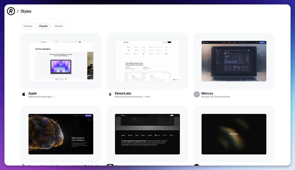Click the circled R logo icon
This screenshot has width=295, height=170.
(x=11, y=11)
